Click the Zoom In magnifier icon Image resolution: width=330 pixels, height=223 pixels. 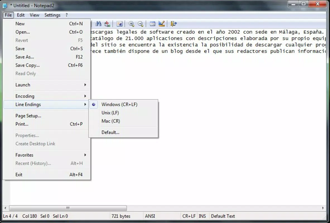pyautogui.click(x=131, y=24)
